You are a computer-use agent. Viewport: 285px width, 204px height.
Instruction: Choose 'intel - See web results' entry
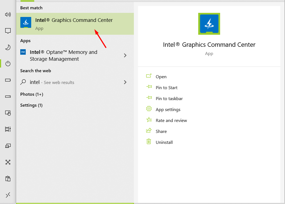pos(75,82)
